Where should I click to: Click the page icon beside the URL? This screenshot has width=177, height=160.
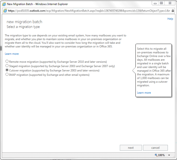[5, 11]
